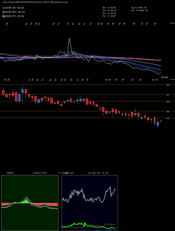Click the 'Pre H: 33.50' value
This screenshot has width=175, height=231.
(110, 10)
